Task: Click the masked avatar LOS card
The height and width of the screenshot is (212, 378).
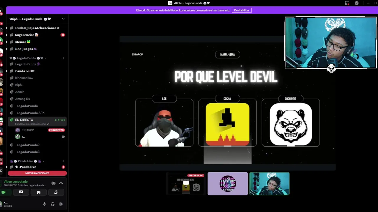Action: 164,123
